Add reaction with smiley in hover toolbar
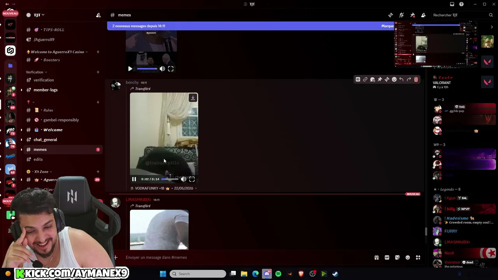 394,80
